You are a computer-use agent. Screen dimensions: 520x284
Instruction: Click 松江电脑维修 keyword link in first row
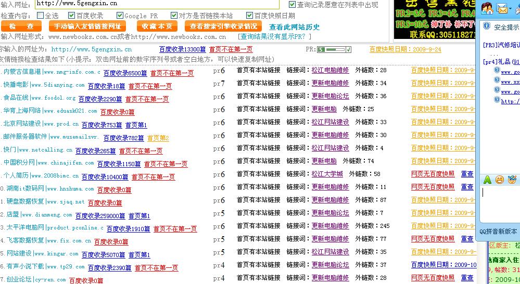(x=330, y=70)
